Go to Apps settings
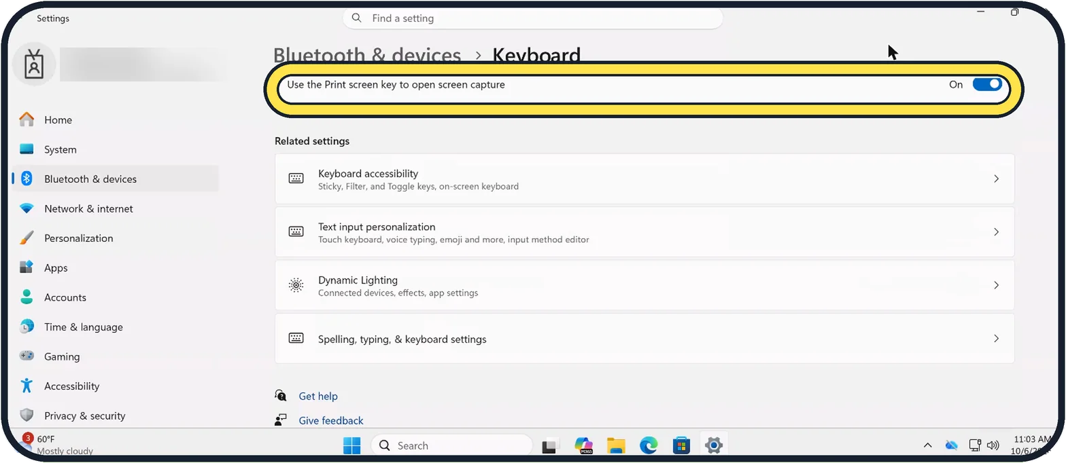Screen dimensions: 1066x463 tap(116, 267)
